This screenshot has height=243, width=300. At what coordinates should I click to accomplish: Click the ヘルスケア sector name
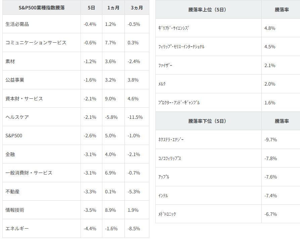click(x=17, y=117)
